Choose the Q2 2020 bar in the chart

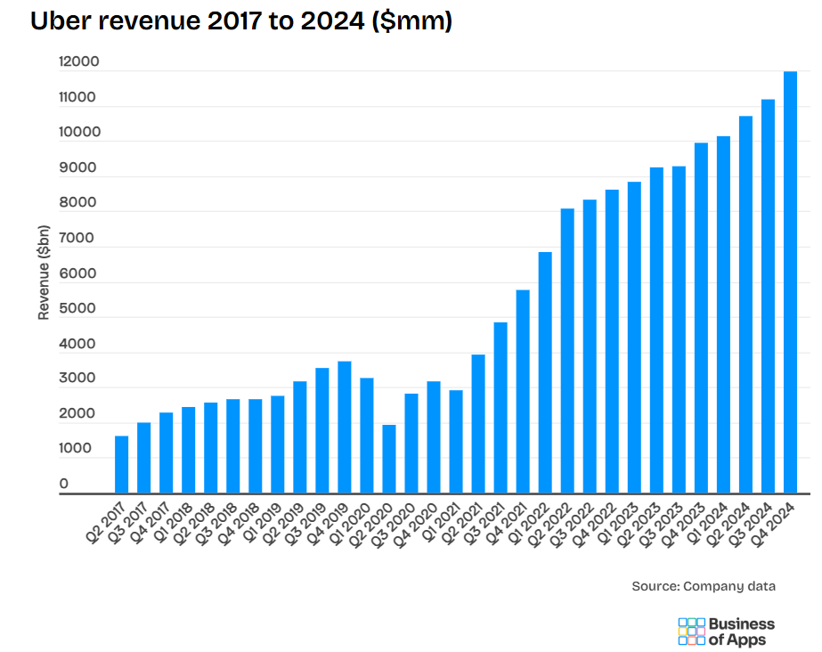[x=389, y=459]
